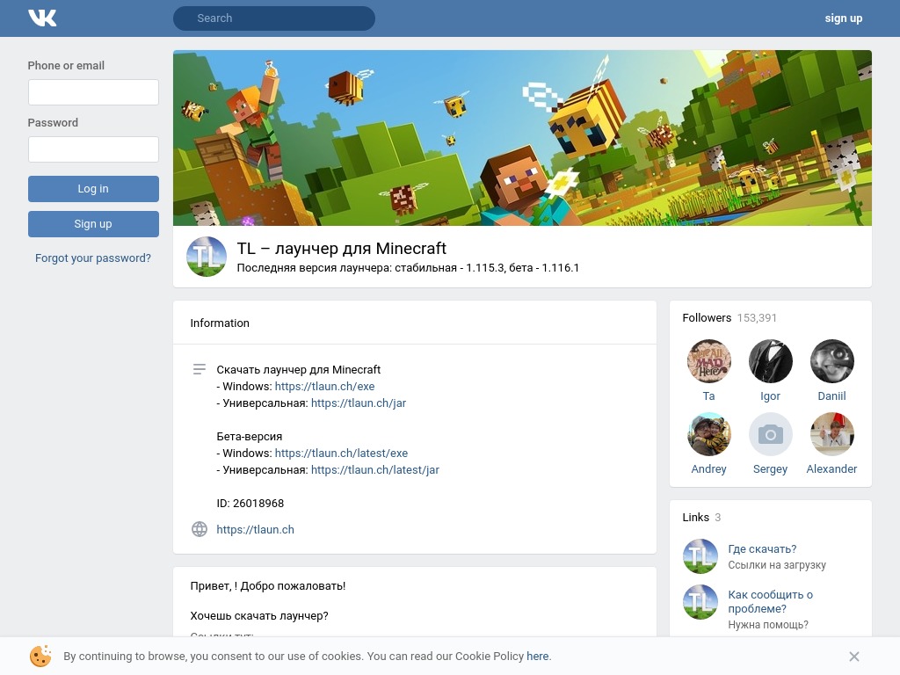
Task: Click the Sign up button in the sidebar
Action: pos(93,224)
